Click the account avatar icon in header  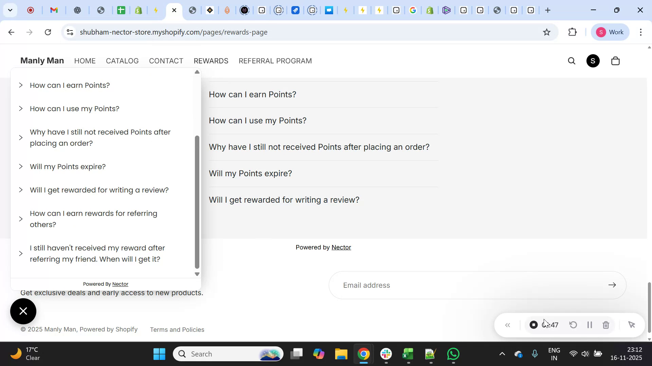(x=593, y=61)
